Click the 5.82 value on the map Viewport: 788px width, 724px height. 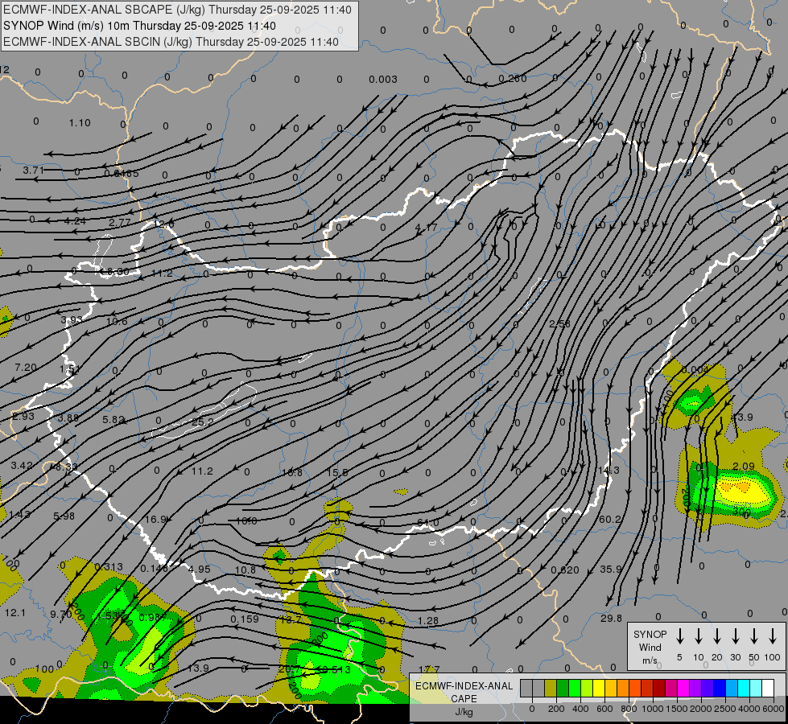coord(113,419)
